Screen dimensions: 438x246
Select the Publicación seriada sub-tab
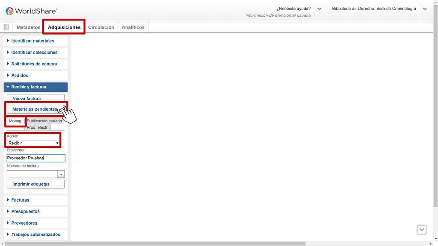pyautogui.click(x=44, y=121)
